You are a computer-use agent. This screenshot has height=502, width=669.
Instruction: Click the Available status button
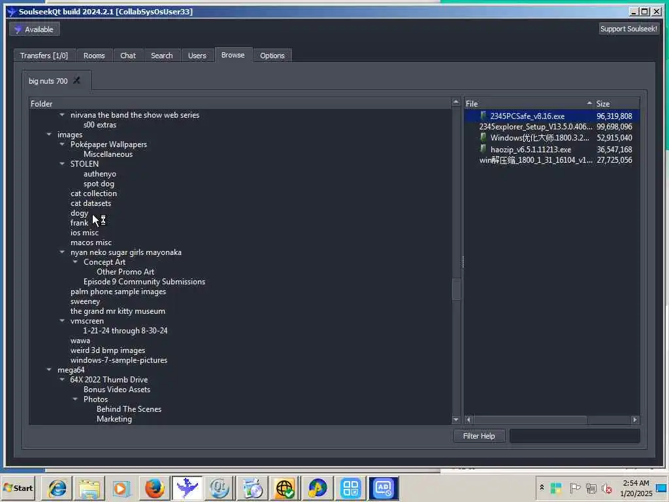34,29
